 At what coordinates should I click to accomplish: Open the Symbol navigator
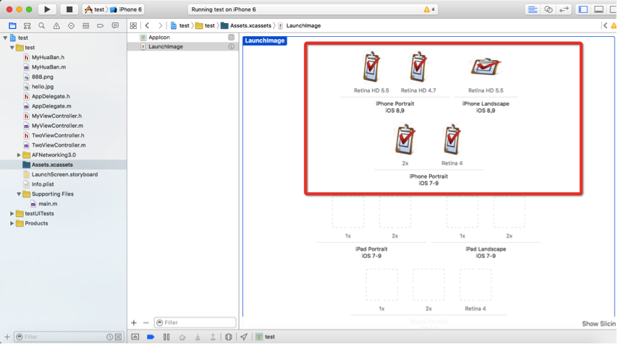[28, 26]
